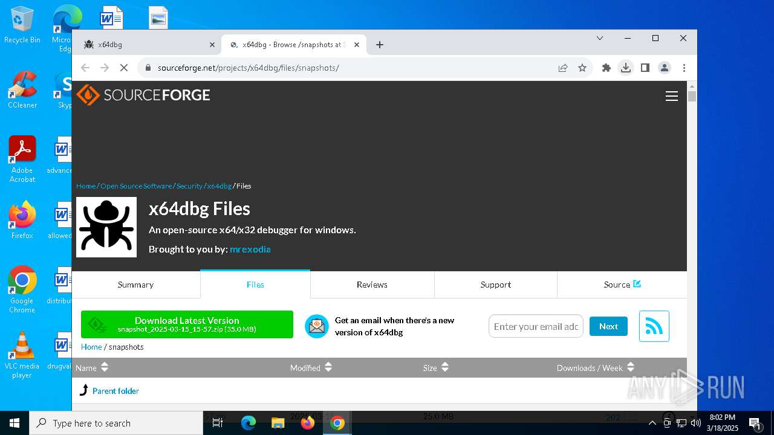Click the email address input field
Image resolution: width=774 pixels, height=435 pixels.
(x=536, y=326)
